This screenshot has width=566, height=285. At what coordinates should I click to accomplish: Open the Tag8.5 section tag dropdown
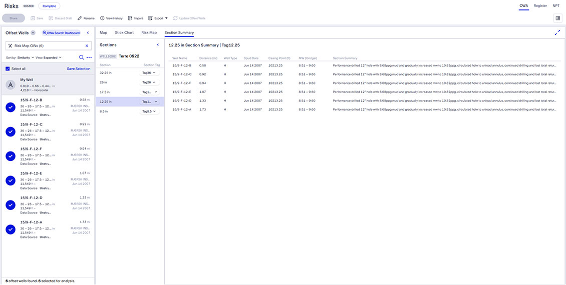coord(149,111)
